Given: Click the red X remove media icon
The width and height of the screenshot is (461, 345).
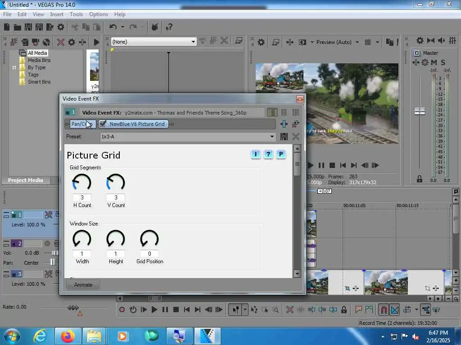Looking at the screenshot, I should tap(61, 42).
